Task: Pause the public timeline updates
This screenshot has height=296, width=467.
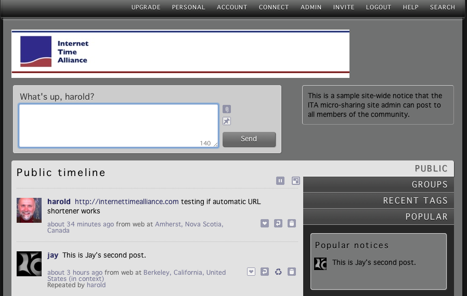Action: coord(280,181)
